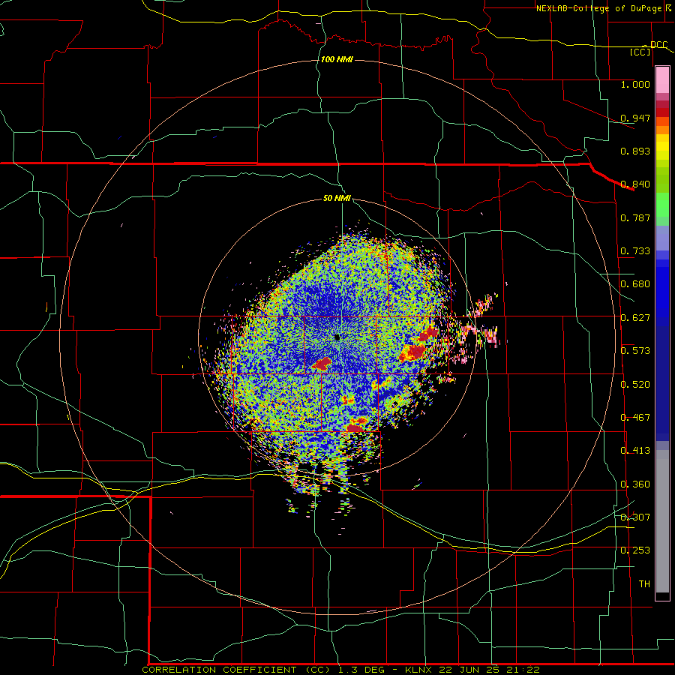
Task: Click the 0.627 legend value
Action: click(x=635, y=318)
